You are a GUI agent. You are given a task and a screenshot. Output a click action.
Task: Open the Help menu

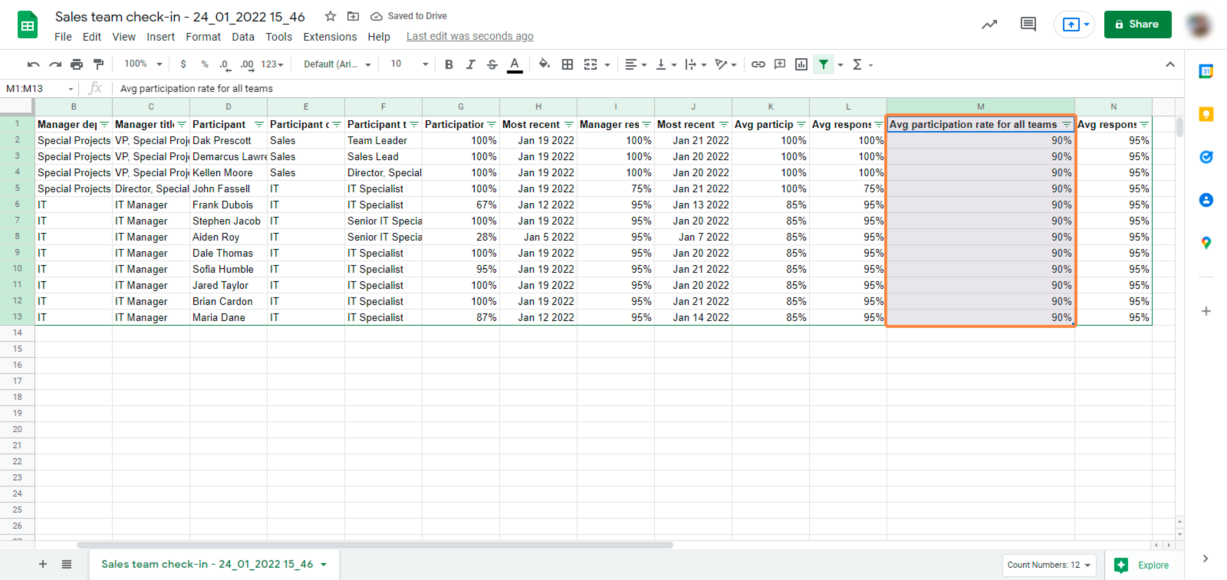[x=379, y=37]
